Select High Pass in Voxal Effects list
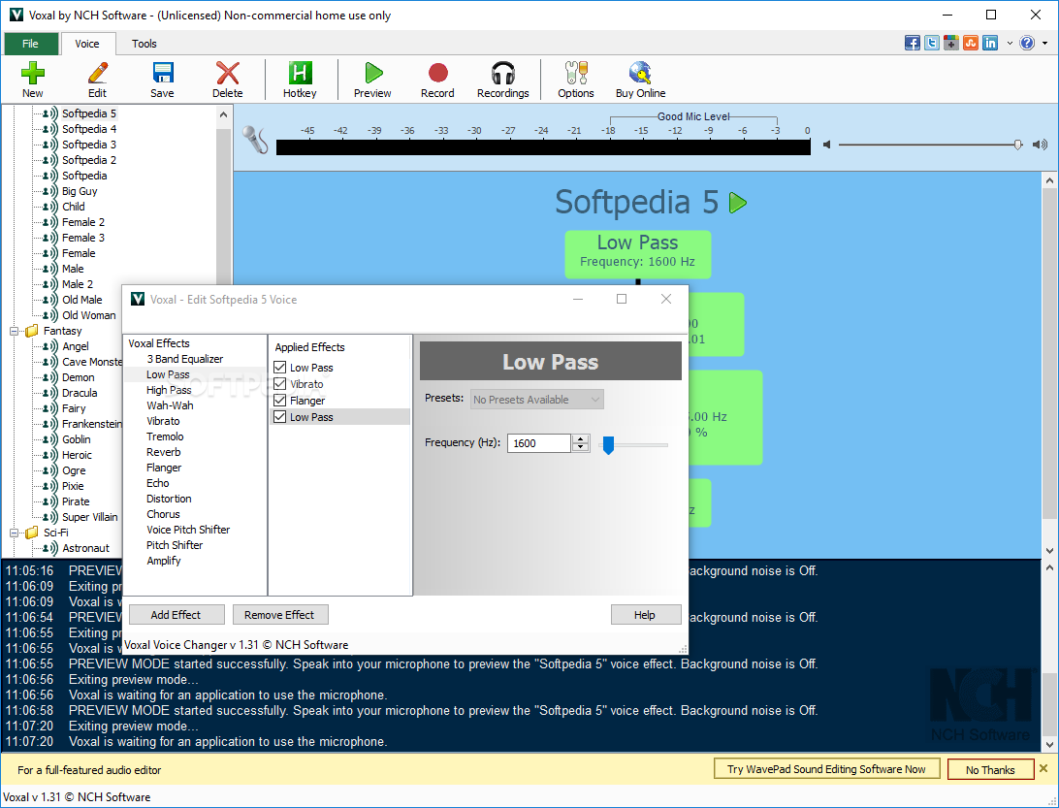The image size is (1059, 808). (169, 390)
